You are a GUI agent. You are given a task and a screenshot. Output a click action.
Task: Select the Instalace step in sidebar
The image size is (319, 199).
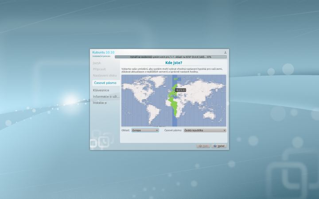100,103
